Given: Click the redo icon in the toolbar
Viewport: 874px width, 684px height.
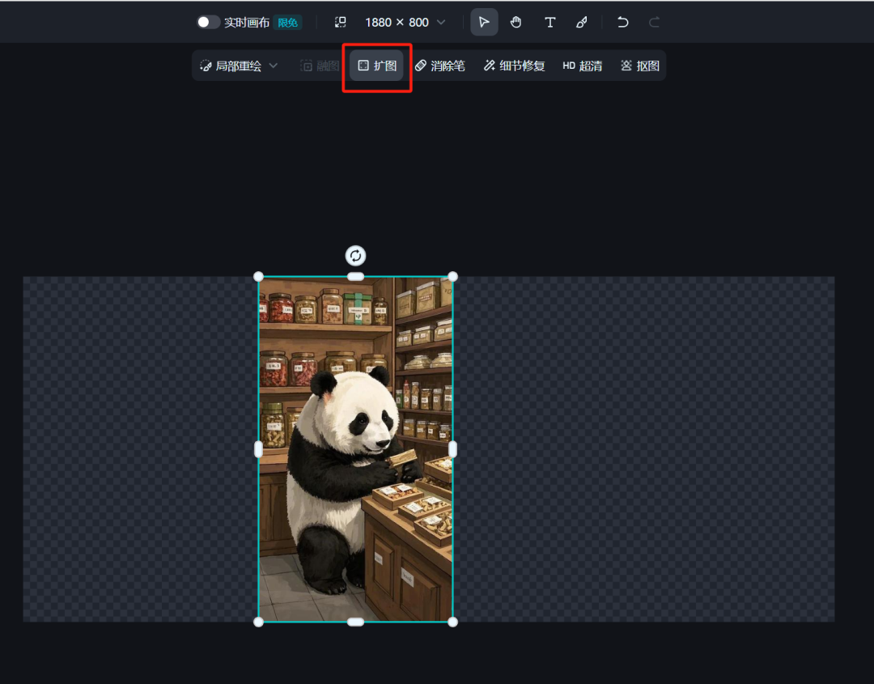Looking at the screenshot, I should [654, 22].
